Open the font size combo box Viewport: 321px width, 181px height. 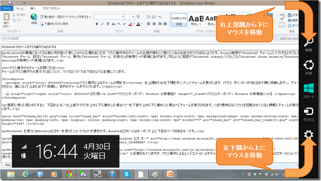[130, 17]
